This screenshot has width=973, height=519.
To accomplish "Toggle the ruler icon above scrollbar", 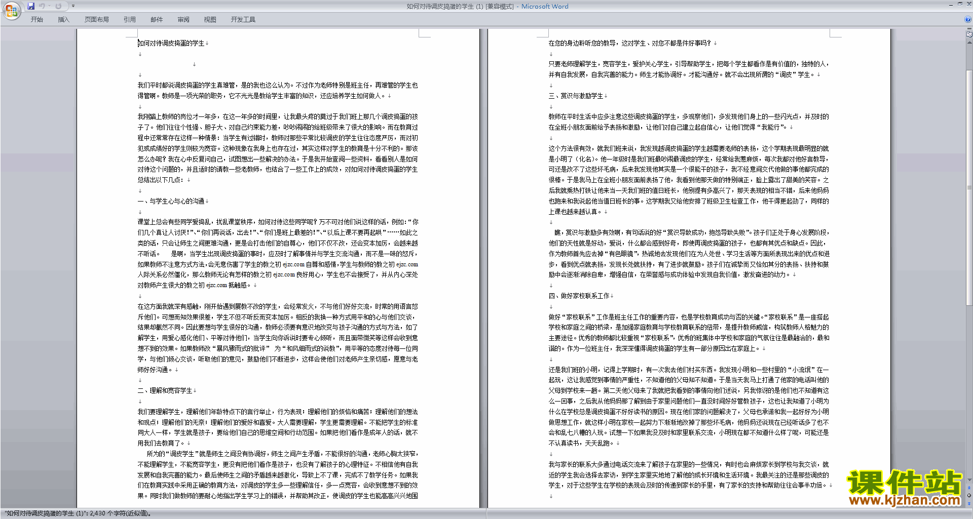I will coord(969,34).
